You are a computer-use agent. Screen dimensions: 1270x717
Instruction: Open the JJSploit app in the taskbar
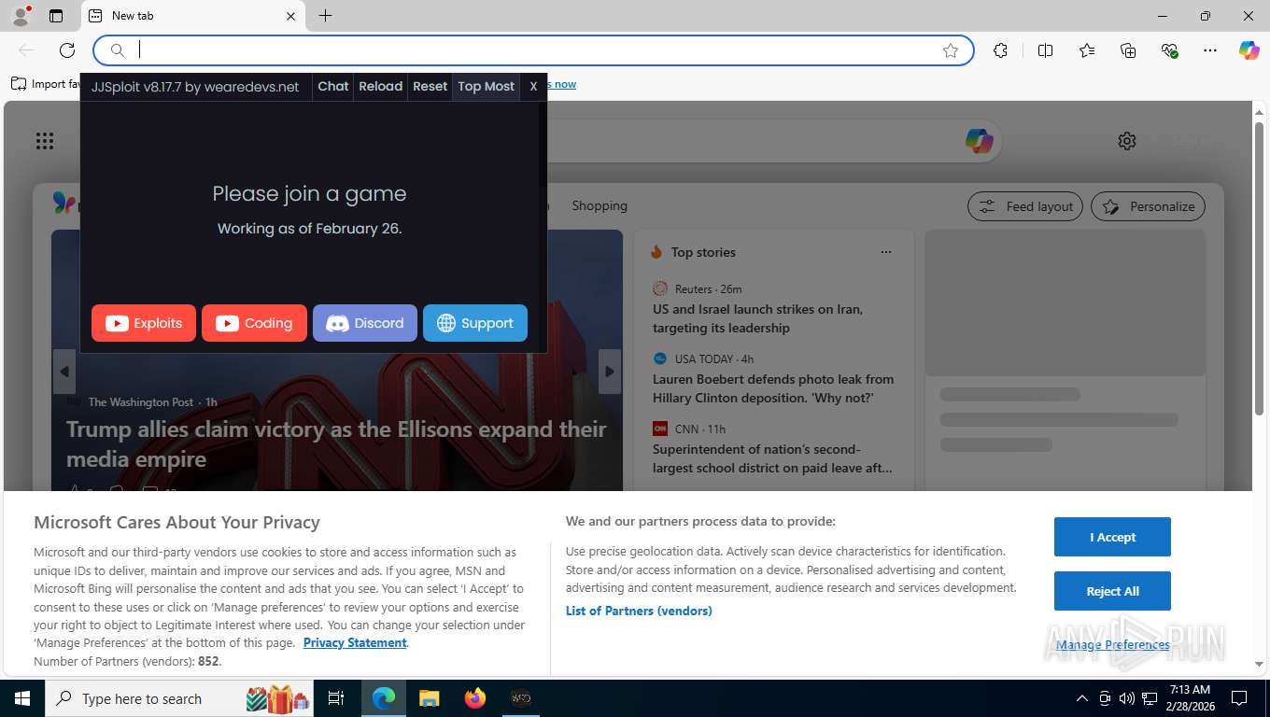521,698
